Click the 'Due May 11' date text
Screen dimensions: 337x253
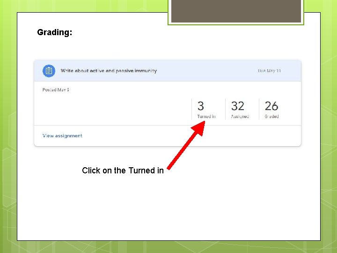coord(269,71)
